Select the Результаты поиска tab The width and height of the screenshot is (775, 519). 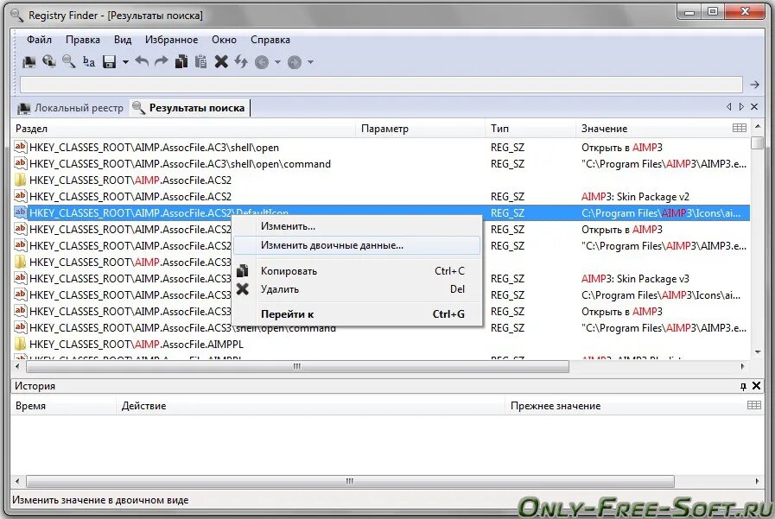click(x=190, y=108)
